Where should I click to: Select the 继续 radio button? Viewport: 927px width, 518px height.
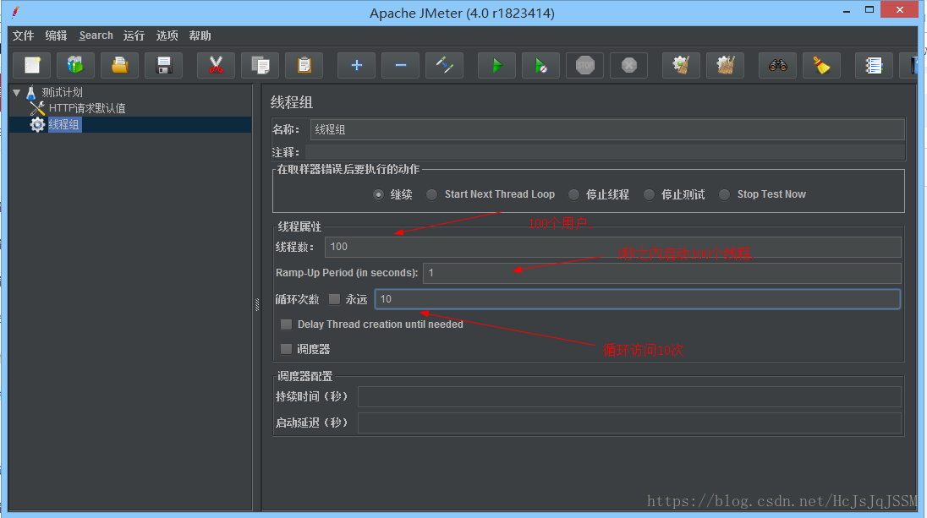pos(378,194)
